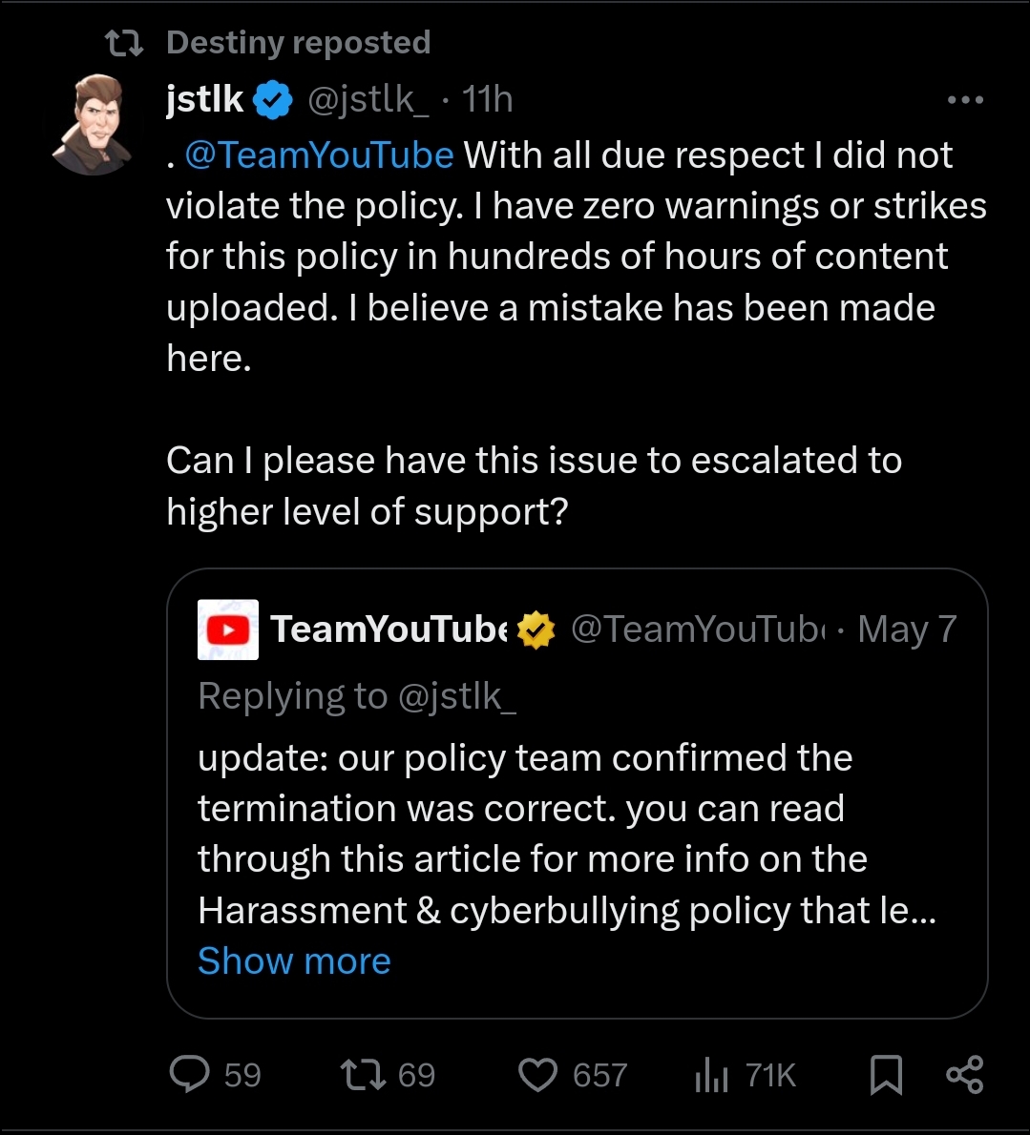Click the Destiny reposted label
This screenshot has height=1135, width=1030.
(298, 43)
